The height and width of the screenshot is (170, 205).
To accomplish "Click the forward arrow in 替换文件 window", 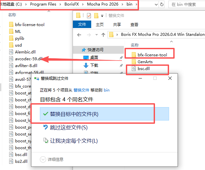I will pyautogui.click(x=89, y=35).
